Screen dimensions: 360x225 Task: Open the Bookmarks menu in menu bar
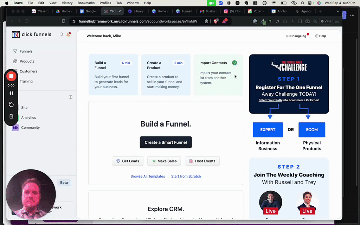click(x=86, y=3)
